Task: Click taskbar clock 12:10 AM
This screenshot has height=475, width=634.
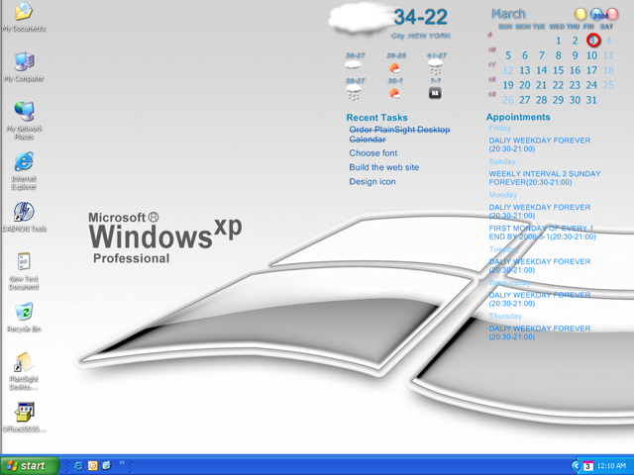Action: 611,466
